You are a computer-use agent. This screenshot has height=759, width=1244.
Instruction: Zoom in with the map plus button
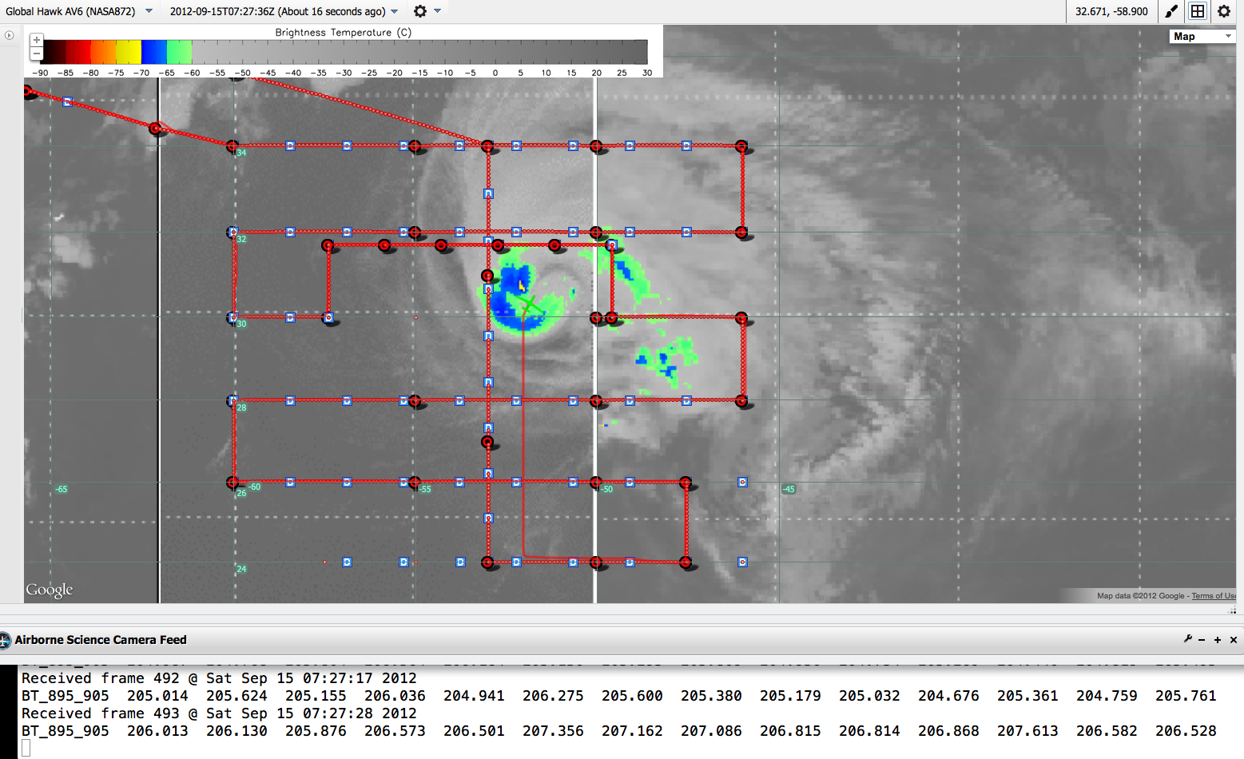pyautogui.click(x=36, y=40)
